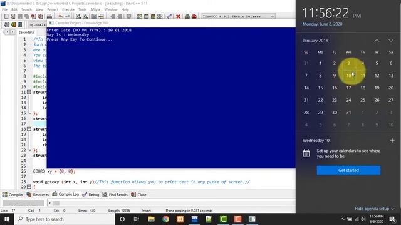Image resolution: width=401 pixels, height=225 pixels.
Task: Open the File menu
Action: 4,9
